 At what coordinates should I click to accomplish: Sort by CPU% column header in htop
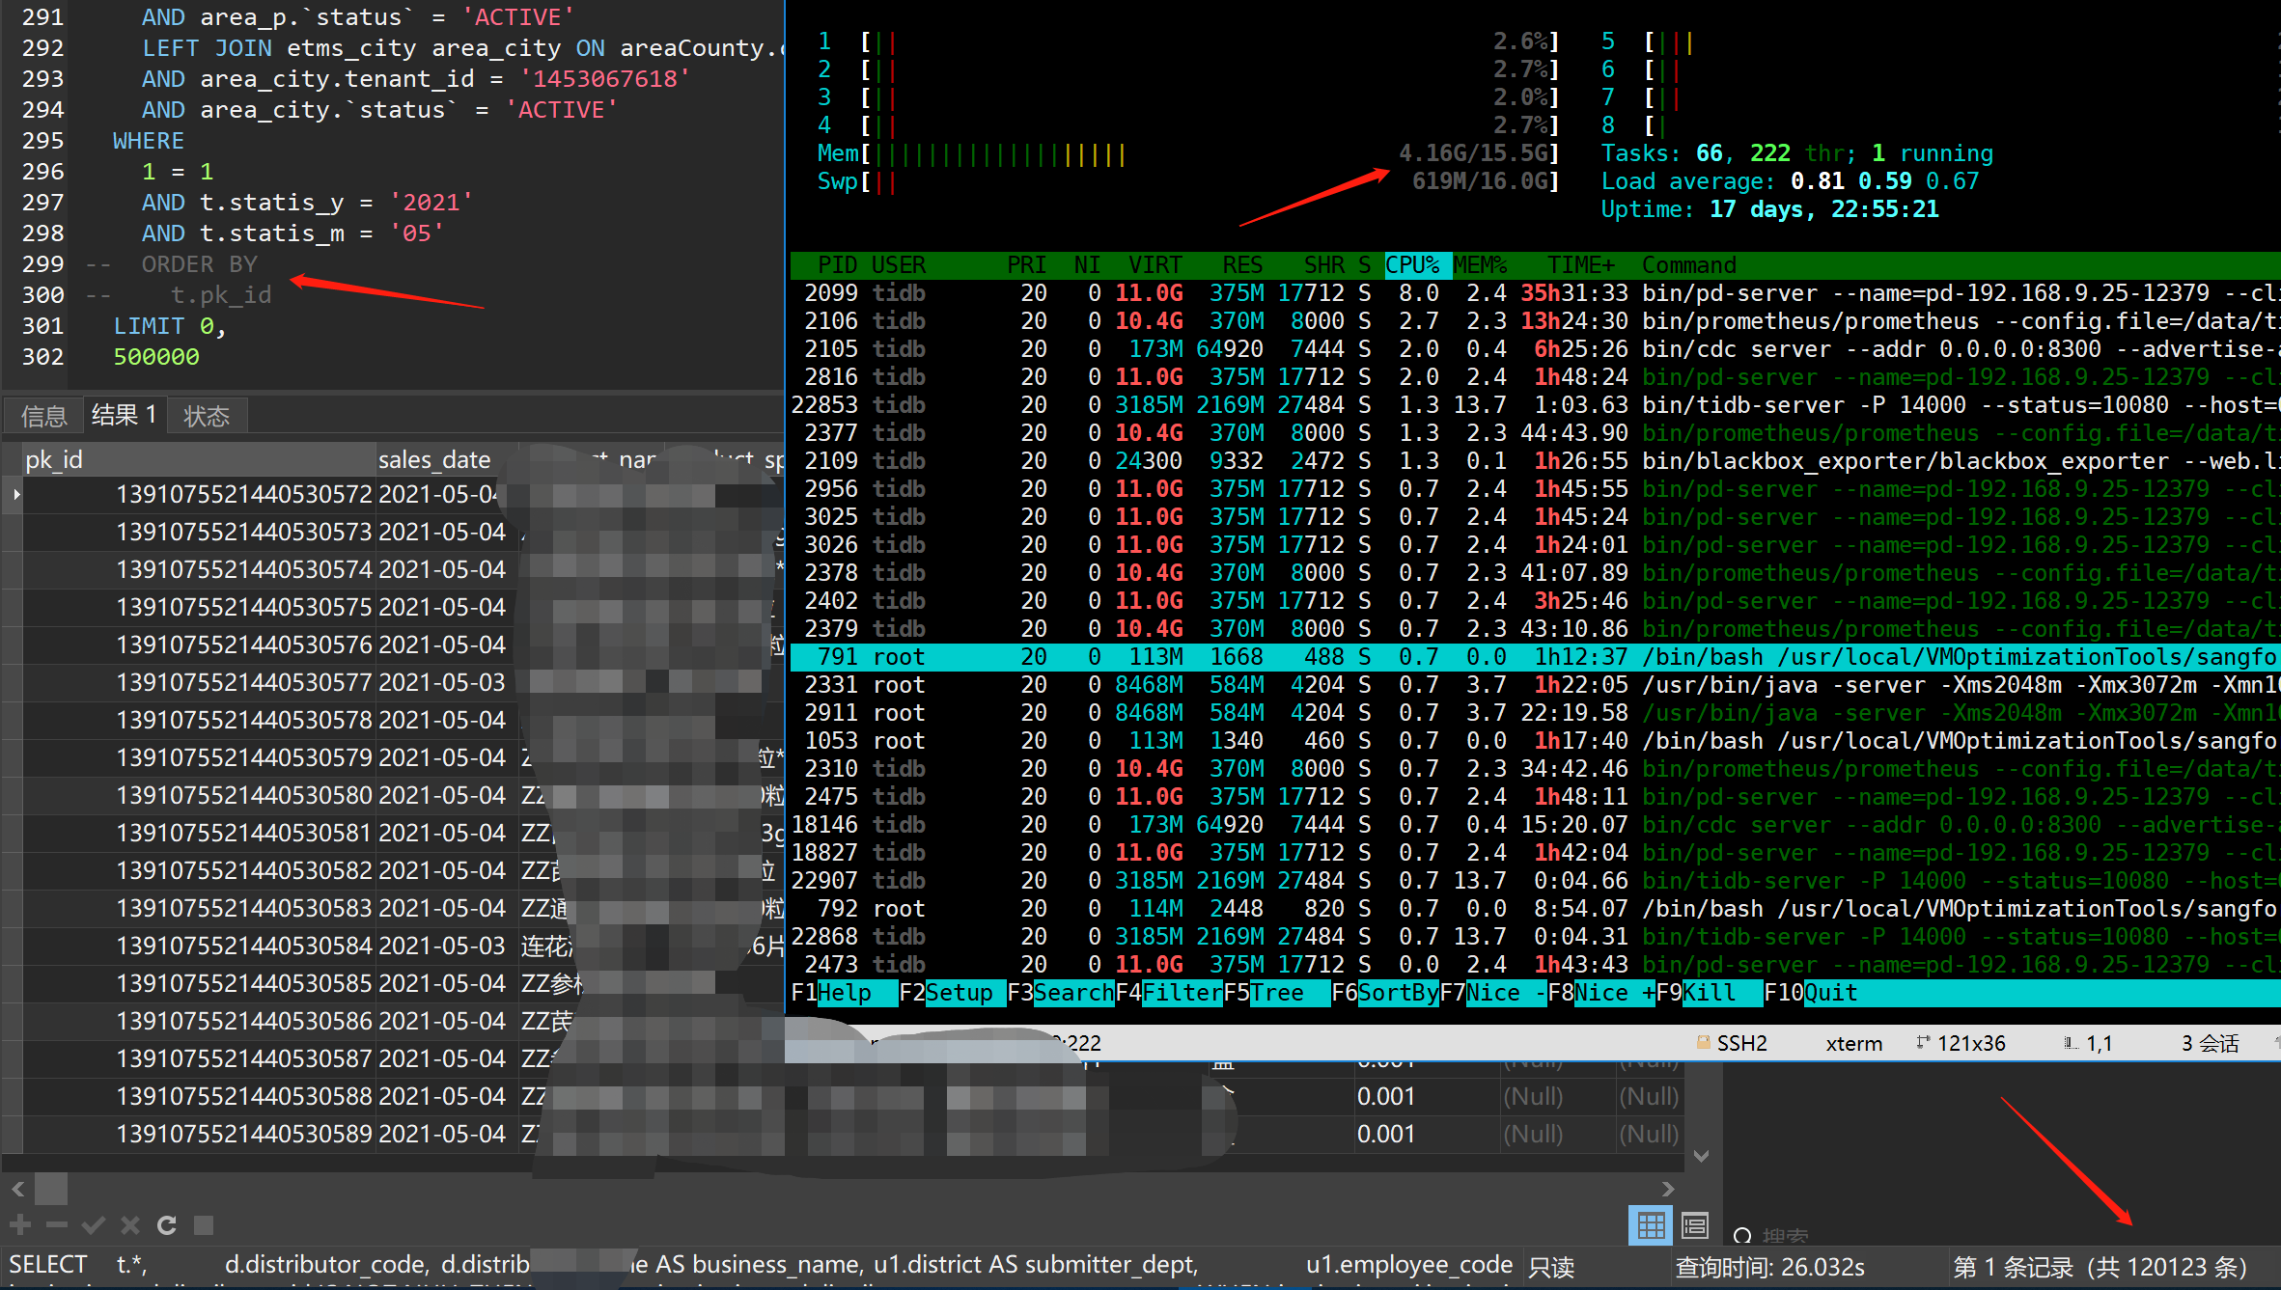(x=1413, y=265)
